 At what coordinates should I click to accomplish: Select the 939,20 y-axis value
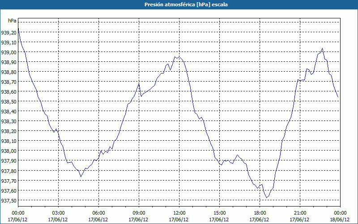click(x=9, y=33)
